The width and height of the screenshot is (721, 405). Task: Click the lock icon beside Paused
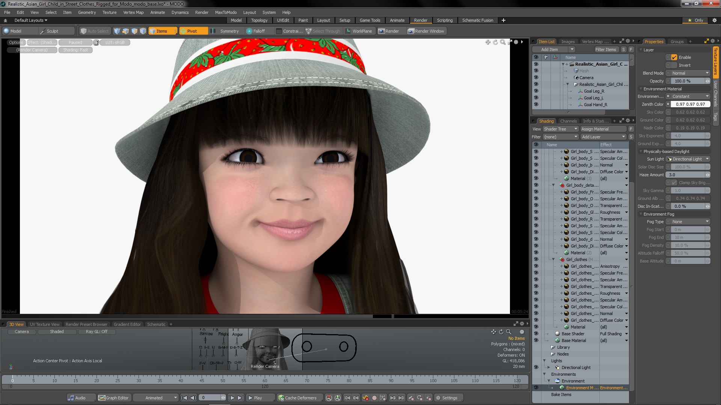click(96, 42)
